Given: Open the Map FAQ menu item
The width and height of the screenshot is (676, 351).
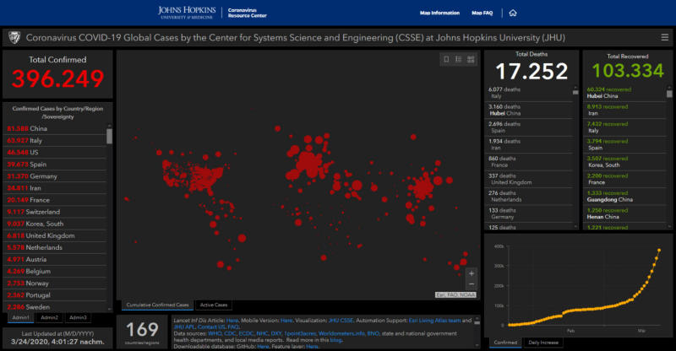Looking at the screenshot, I should 482,13.
